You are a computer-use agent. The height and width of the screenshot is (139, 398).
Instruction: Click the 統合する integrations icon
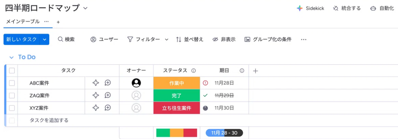tap(336, 9)
